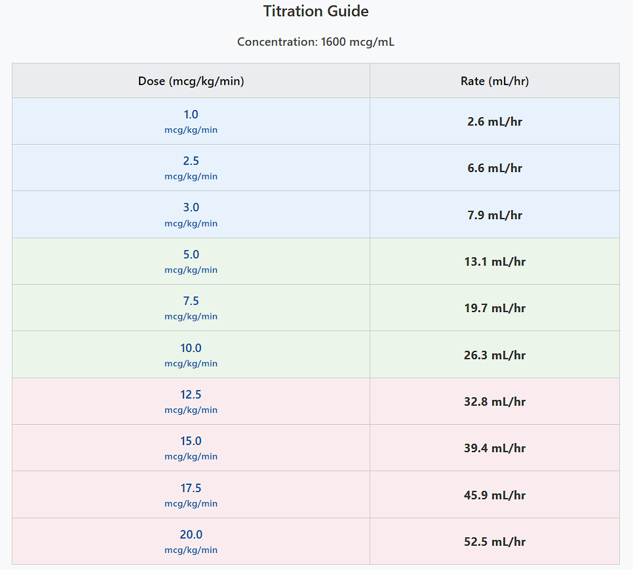
Task: Click the 7.9 mL/hr rate value
Action: pos(495,215)
